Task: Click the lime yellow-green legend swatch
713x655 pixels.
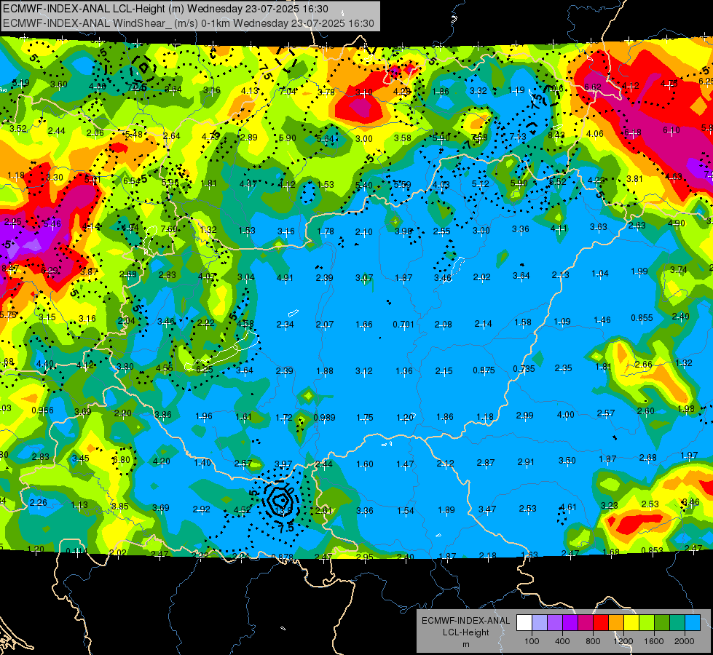Action: [x=647, y=622]
